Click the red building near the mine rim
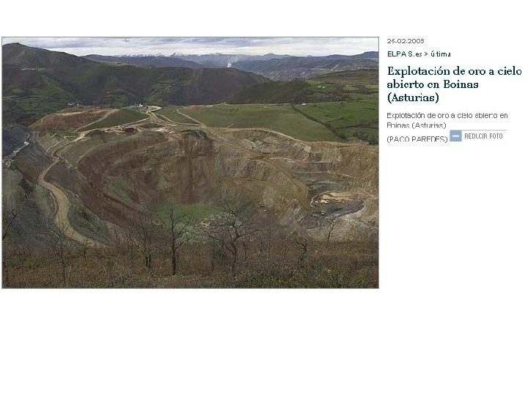The image size is (528, 396). coord(128,128)
